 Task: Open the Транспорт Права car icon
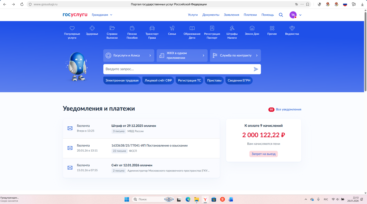point(152,28)
